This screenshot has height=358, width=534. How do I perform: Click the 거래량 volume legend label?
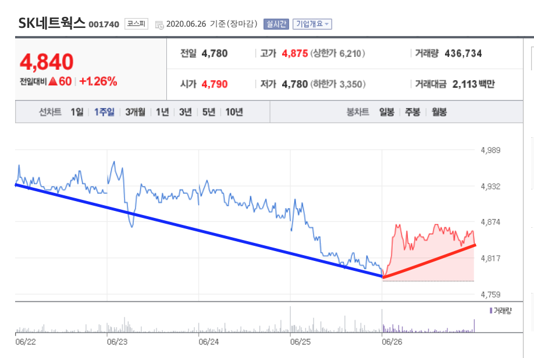click(x=503, y=311)
